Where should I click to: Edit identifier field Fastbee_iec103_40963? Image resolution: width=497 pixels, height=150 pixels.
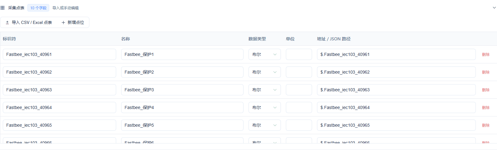pyautogui.click(x=59, y=90)
